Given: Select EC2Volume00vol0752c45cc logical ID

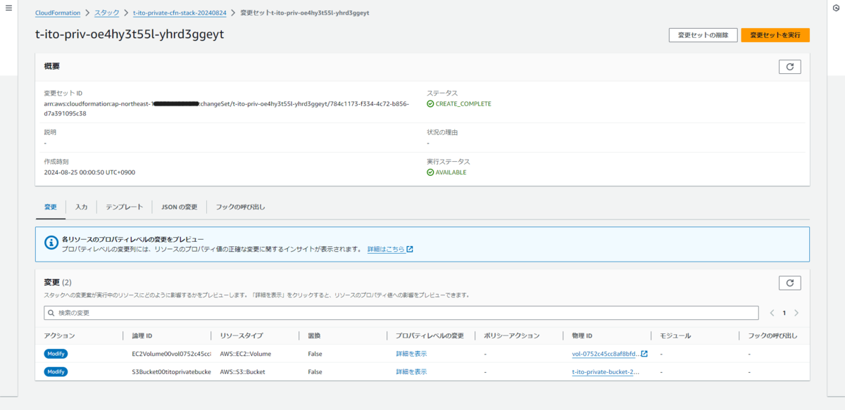Looking at the screenshot, I should (171, 354).
